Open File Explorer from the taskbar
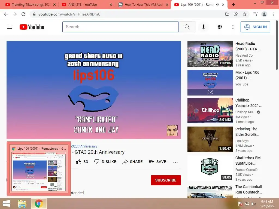The width and height of the screenshot is (279, 209). (22, 204)
